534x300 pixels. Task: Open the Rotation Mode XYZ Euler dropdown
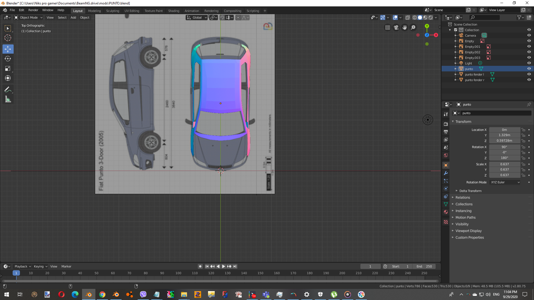coord(505,182)
